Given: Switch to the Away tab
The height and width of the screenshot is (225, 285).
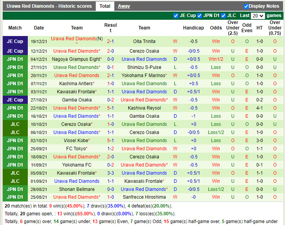Looking at the screenshot, I should point(124,6).
